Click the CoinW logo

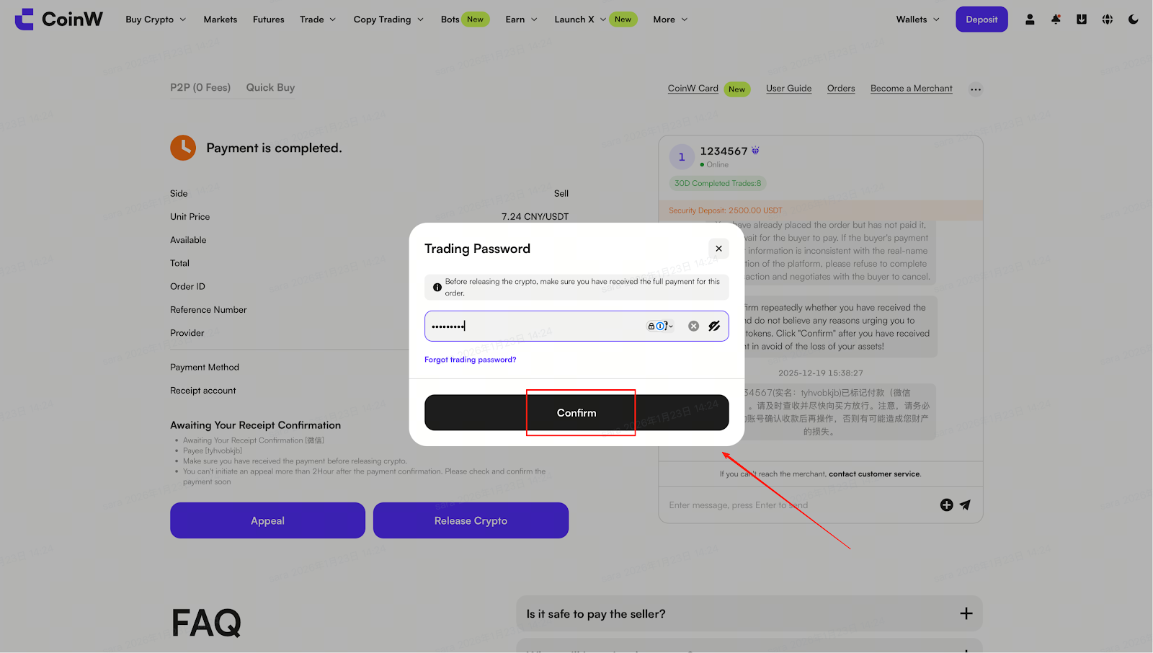(x=59, y=19)
